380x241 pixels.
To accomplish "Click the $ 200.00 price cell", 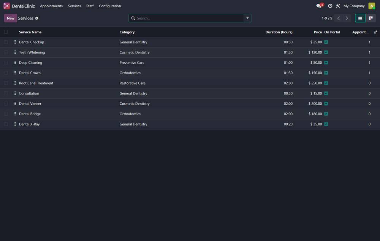I will [x=315, y=104].
